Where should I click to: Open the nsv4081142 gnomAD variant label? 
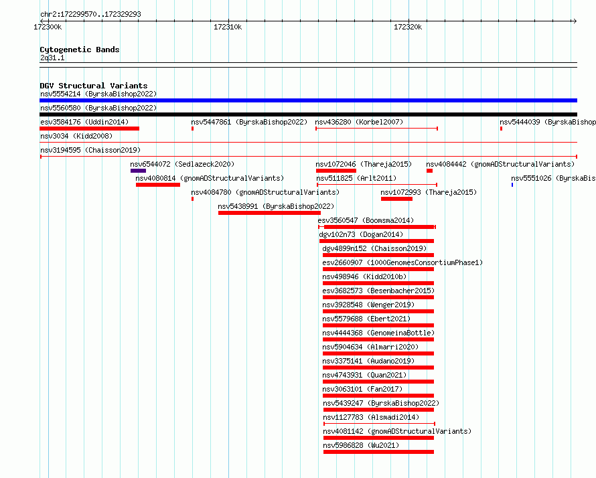[x=397, y=431]
